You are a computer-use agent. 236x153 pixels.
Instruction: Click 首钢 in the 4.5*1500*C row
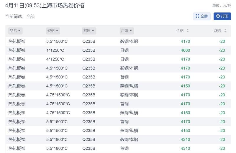point(124,77)
